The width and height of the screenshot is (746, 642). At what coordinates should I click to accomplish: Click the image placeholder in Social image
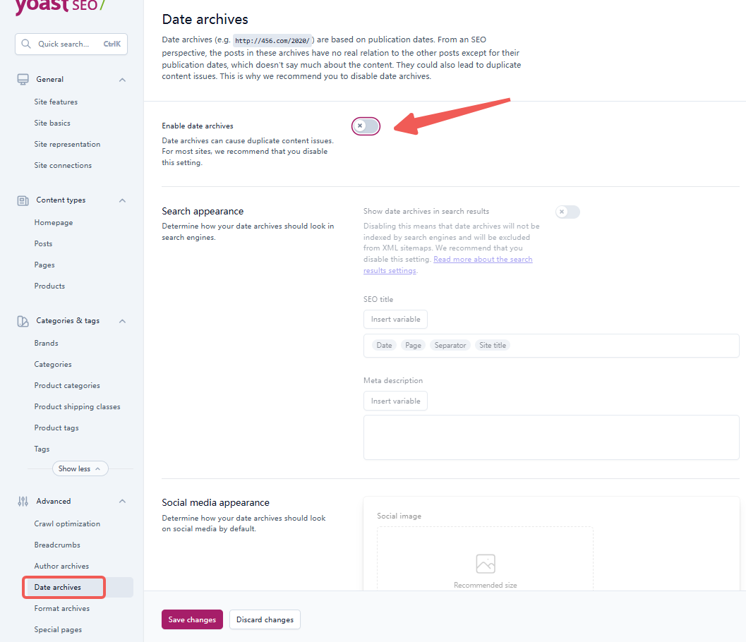pos(485,563)
